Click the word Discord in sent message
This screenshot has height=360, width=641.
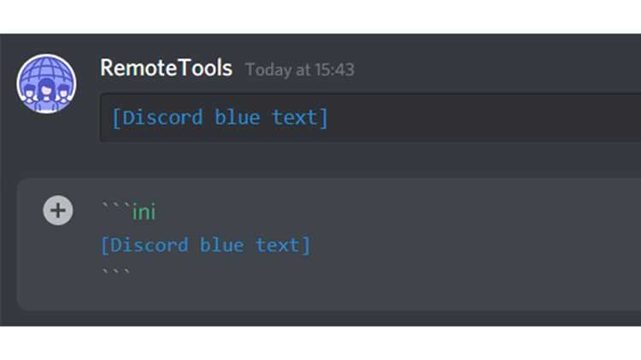point(162,118)
